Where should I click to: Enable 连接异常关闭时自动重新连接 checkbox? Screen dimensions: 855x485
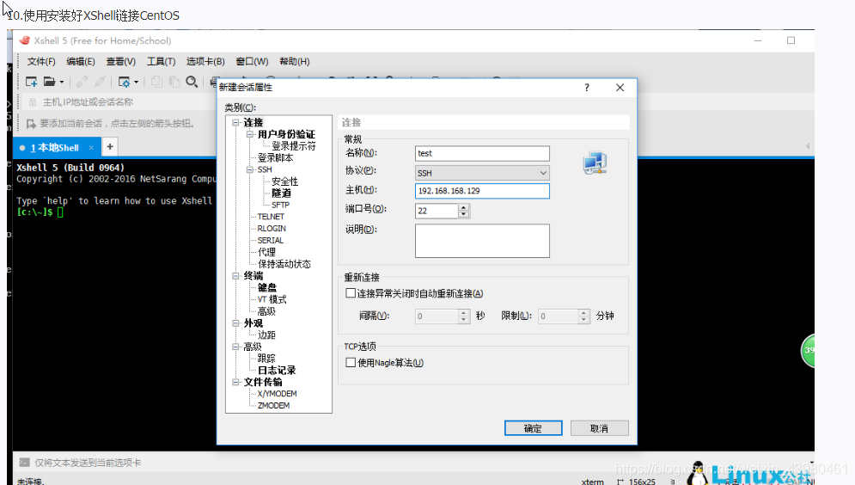351,293
